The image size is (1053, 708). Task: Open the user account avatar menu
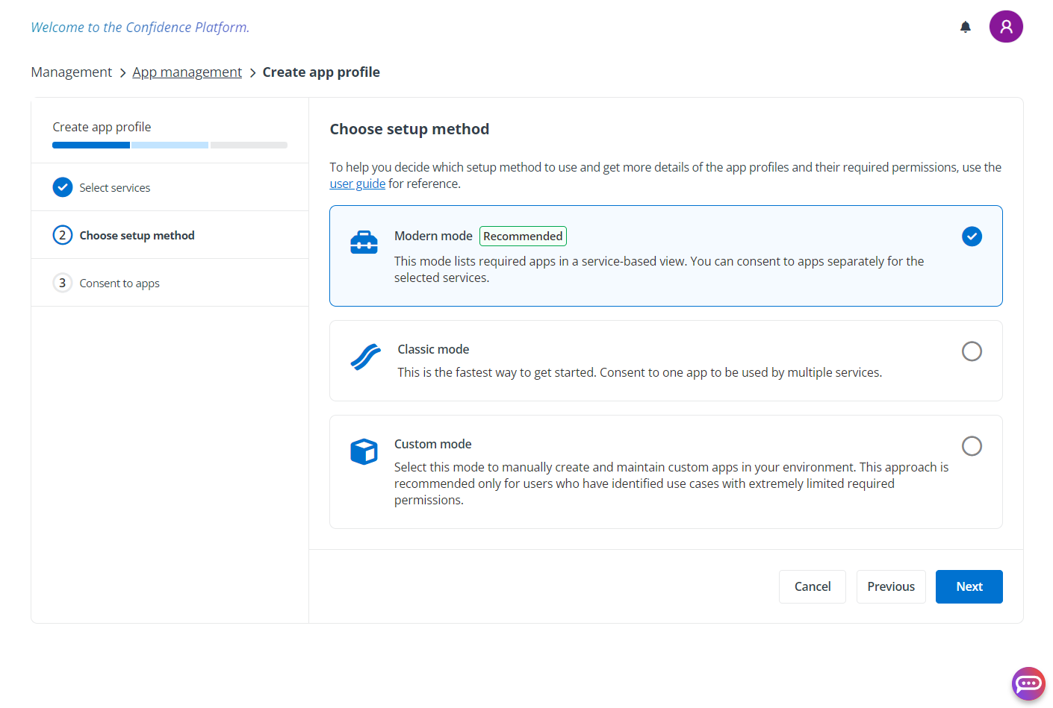coord(1005,27)
